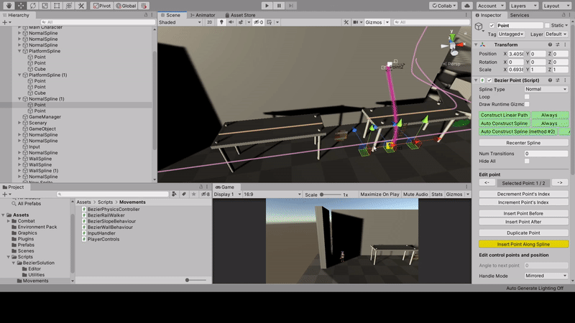This screenshot has width=575, height=323.
Task: Click Insert Point Along Spline button
Action: [523, 244]
